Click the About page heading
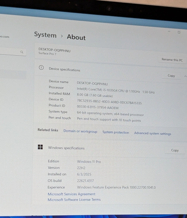This screenshot has height=218, width=187. coord(76,37)
